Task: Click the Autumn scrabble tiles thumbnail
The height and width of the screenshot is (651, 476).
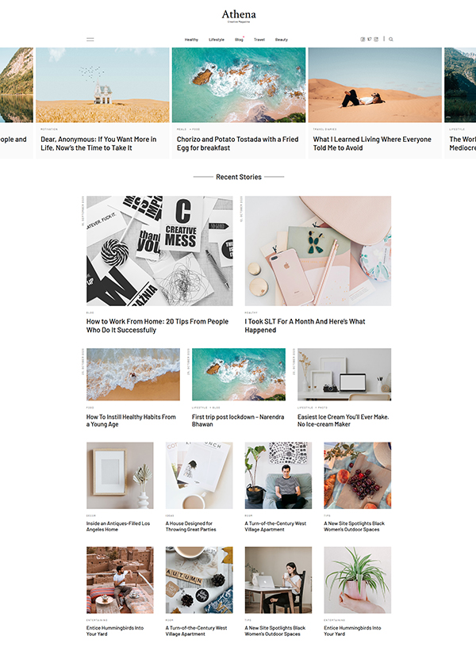Action: pyautogui.click(x=199, y=580)
